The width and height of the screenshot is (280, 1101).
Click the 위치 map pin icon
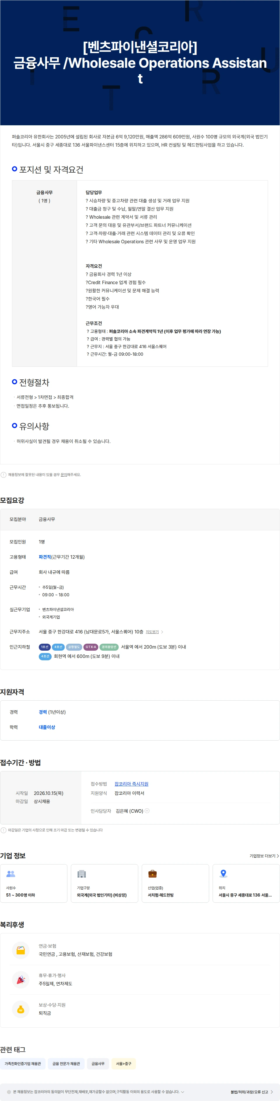pyautogui.click(x=223, y=873)
